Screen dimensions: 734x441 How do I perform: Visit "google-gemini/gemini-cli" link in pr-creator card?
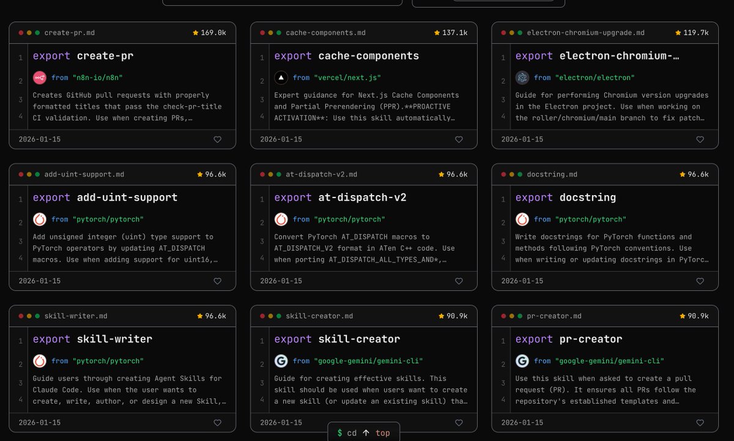coord(609,361)
